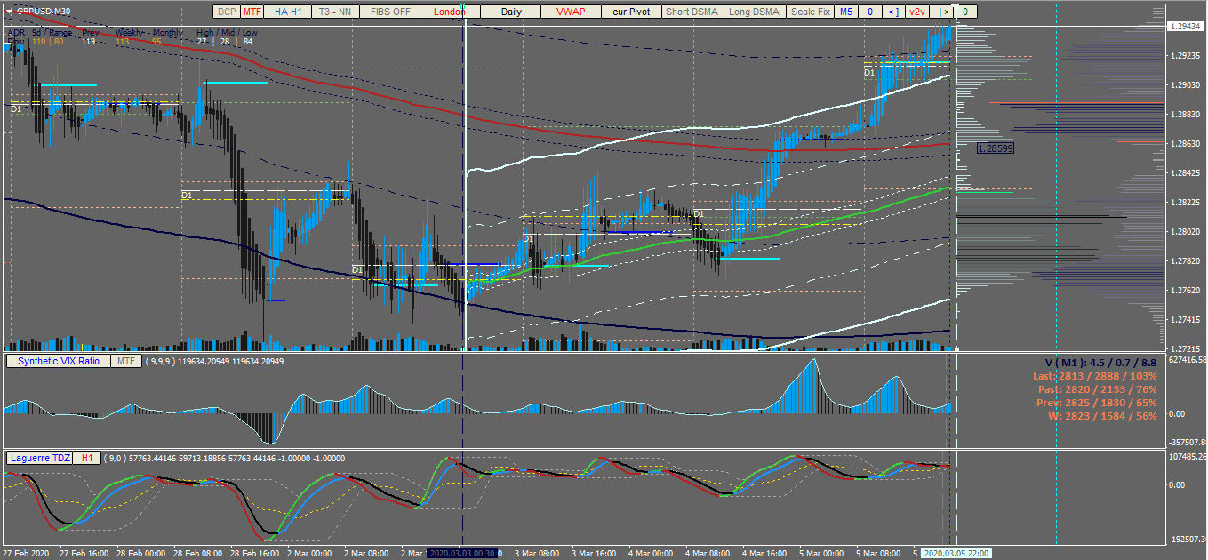
Task: Toggle the VWAP button
Action: tap(572, 12)
